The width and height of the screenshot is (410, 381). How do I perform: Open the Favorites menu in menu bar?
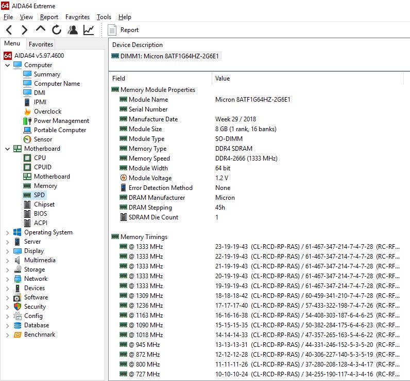[x=77, y=17]
